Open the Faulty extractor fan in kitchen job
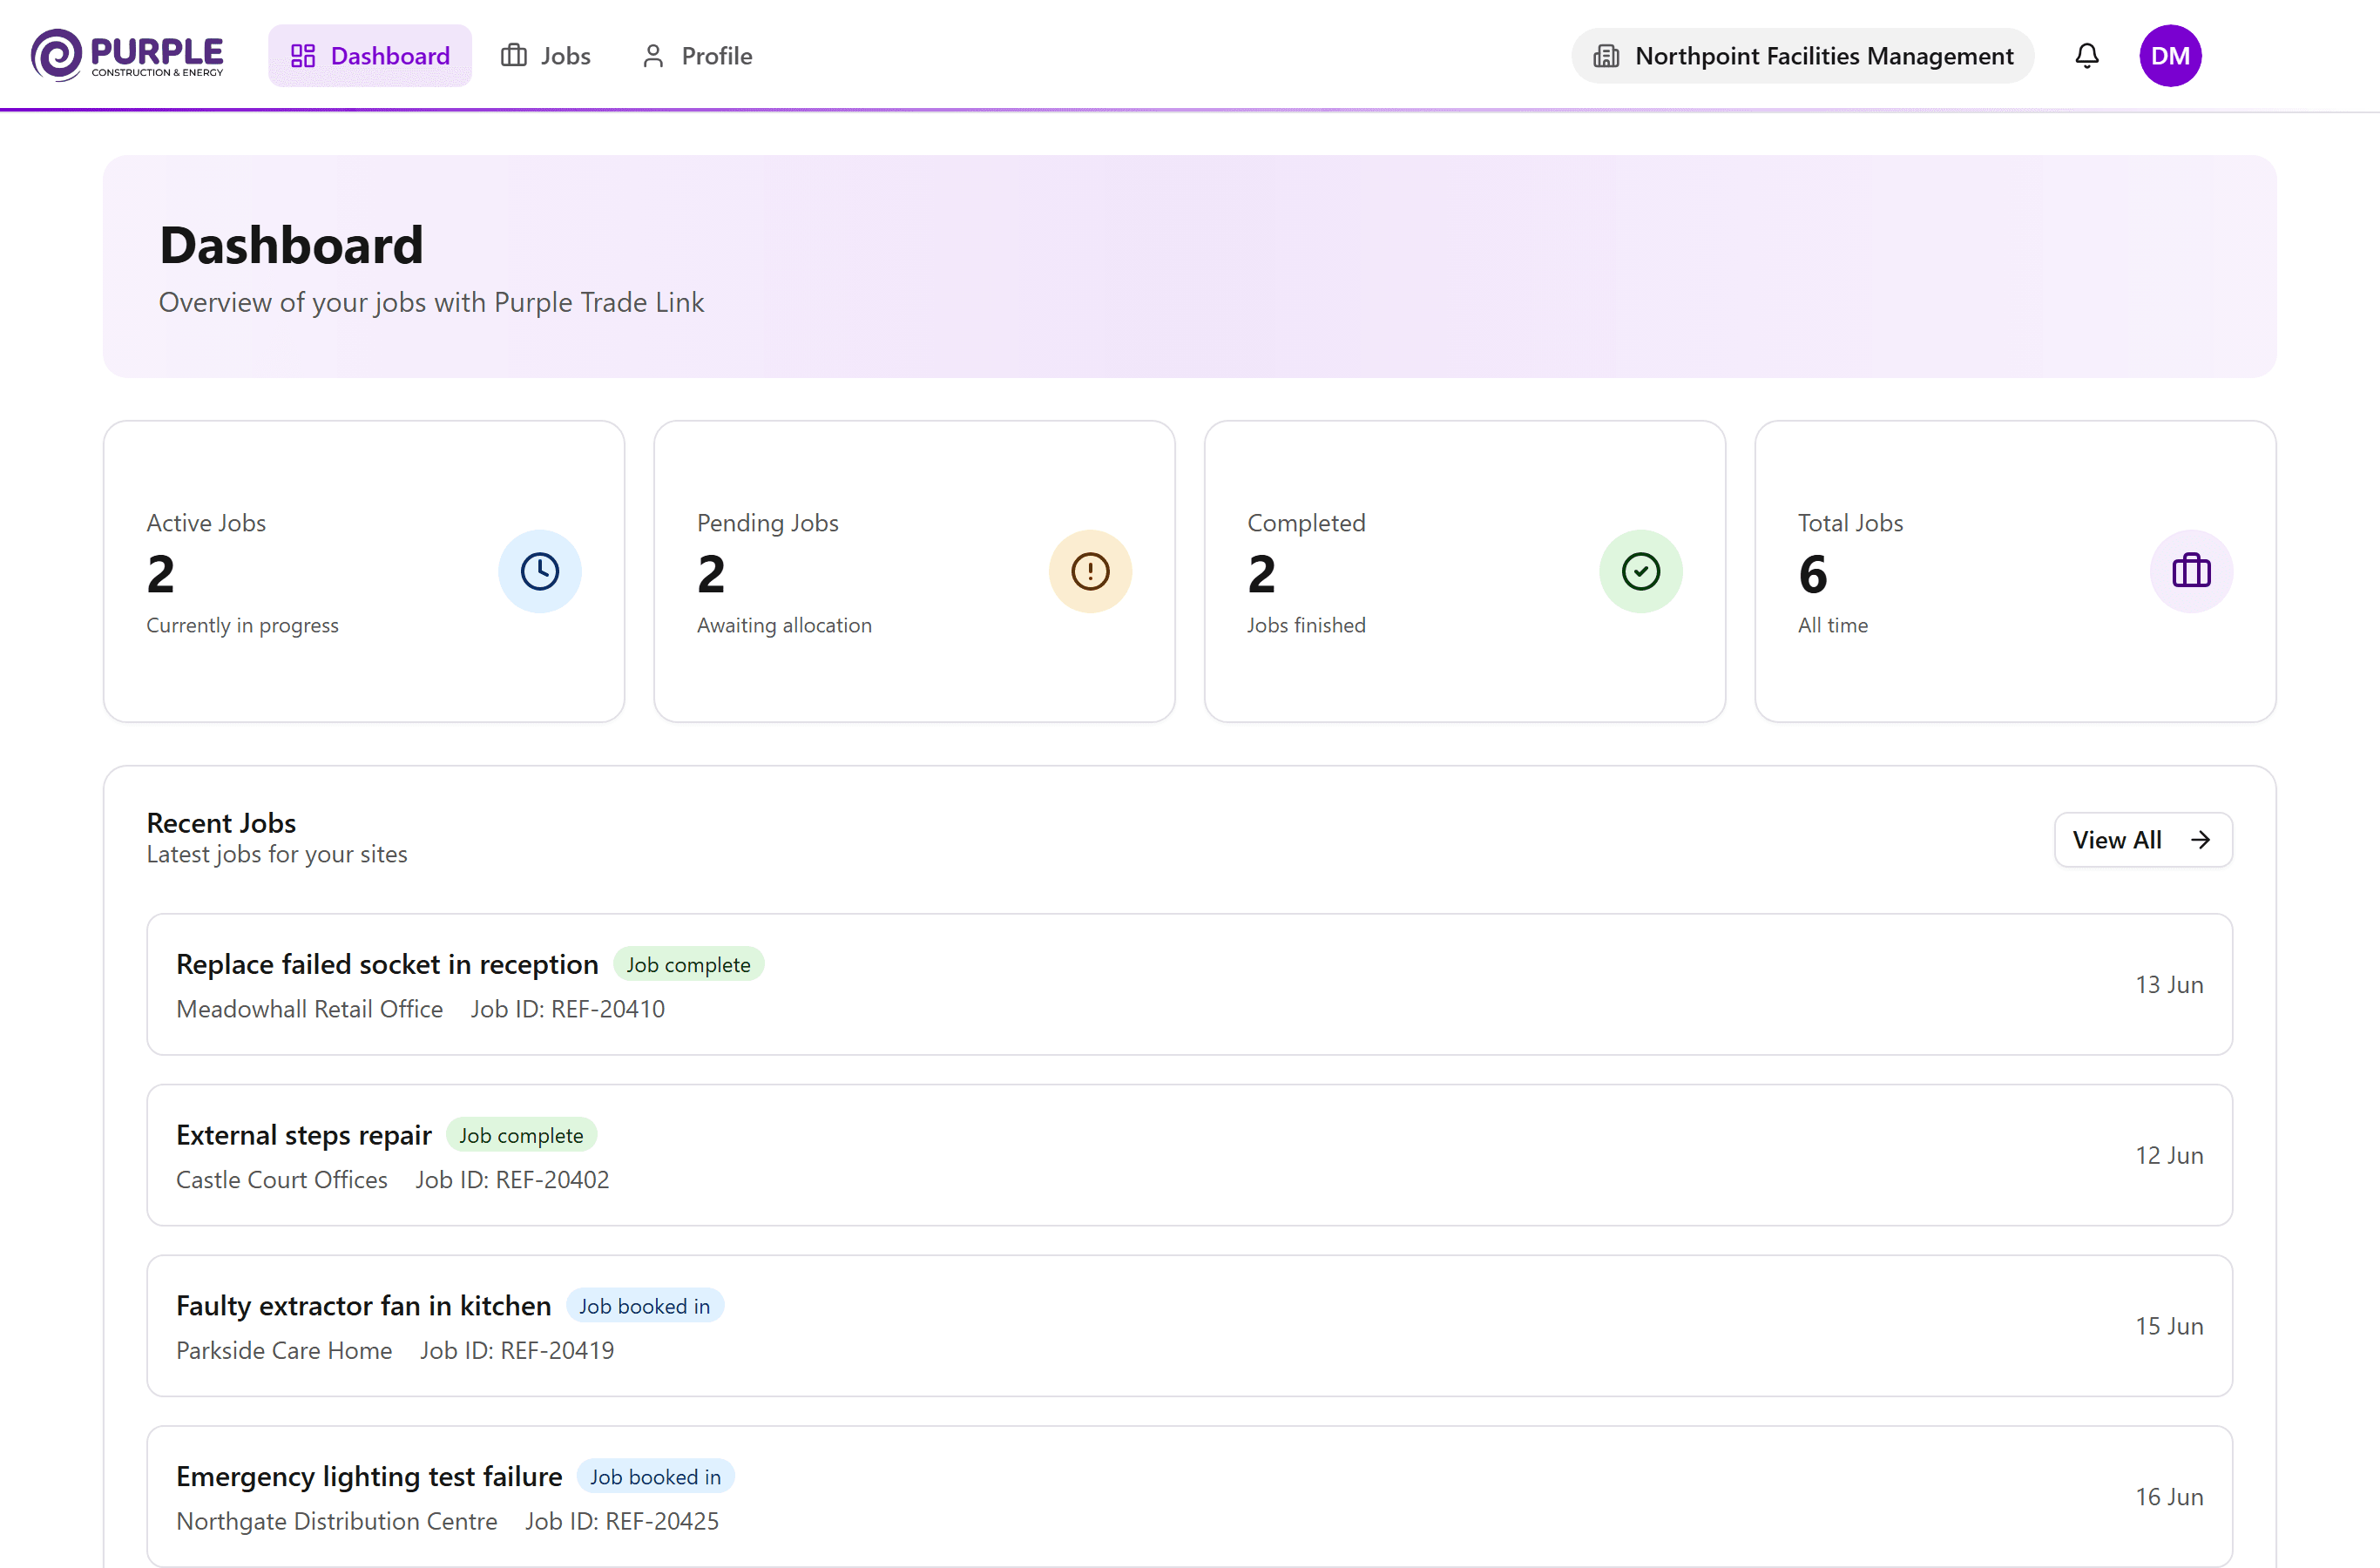 click(1190, 1327)
